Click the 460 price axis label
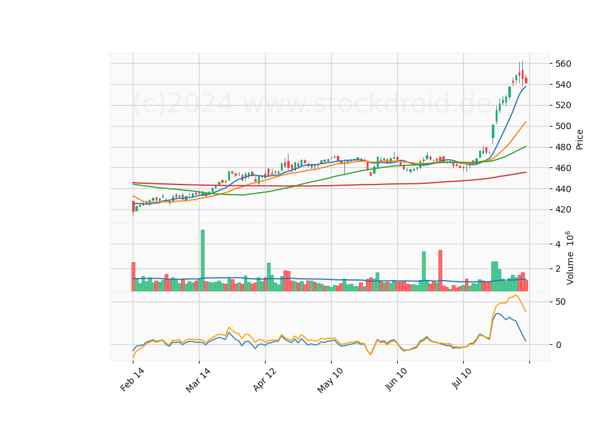This screenshot has width=610, height=439. click(563, 168)
